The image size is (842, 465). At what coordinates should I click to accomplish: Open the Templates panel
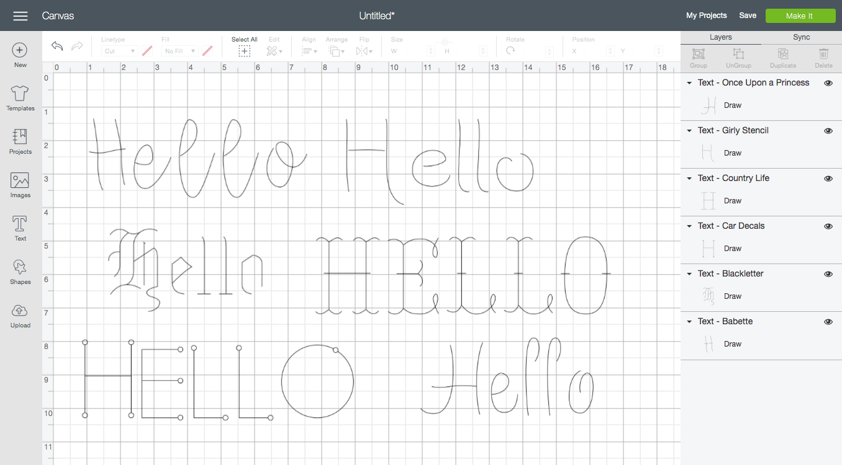coord(20,94)
